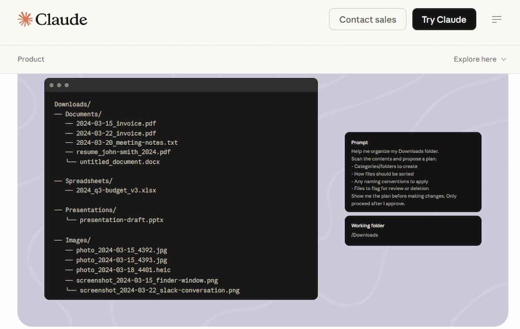Expand the Explore here dropdown
The image size is (520, 329).
pos(475,59)
